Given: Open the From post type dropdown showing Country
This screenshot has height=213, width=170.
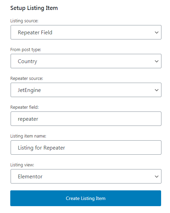Looking at the screenshot, I should click(x=86, y=61).
